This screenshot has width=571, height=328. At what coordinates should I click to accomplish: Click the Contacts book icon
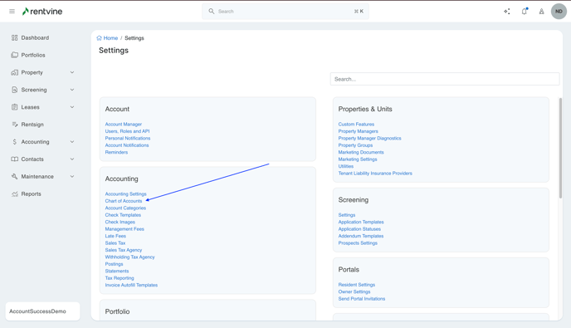pyautogui.click(x=15, y=159)
